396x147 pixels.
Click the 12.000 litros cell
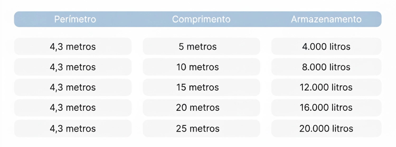(326, 87)
